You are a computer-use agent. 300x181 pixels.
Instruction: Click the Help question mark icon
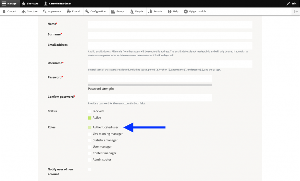pyautogui.click(x=170, y=11)
